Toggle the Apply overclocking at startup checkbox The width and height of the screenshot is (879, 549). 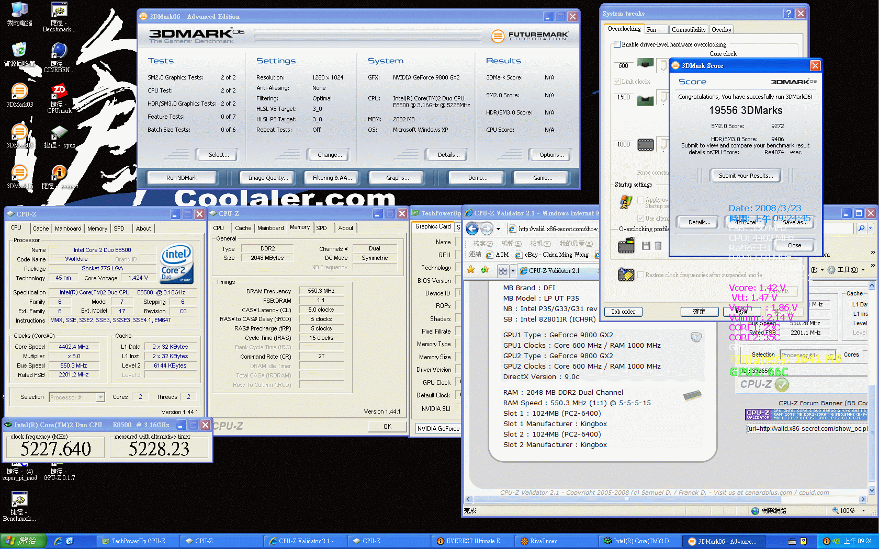641,200
